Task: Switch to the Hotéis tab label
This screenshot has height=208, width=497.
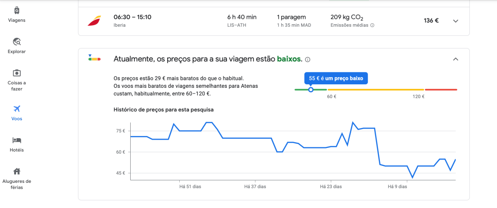Action: pyautogui.click(x=17, y=150)
